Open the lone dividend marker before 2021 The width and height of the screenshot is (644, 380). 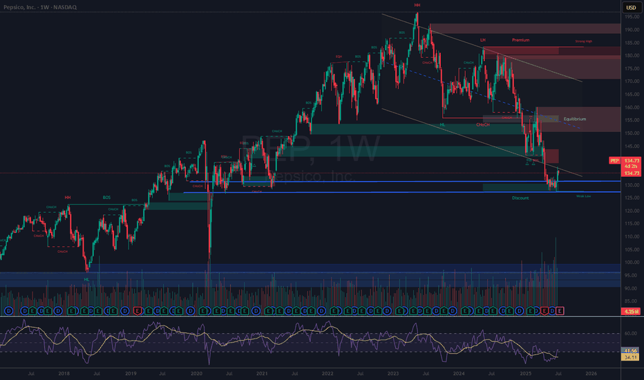(x=256, y=311)
